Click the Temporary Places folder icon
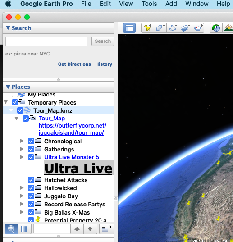Screen dimensions: 233x242 click(x=22, y=102)
